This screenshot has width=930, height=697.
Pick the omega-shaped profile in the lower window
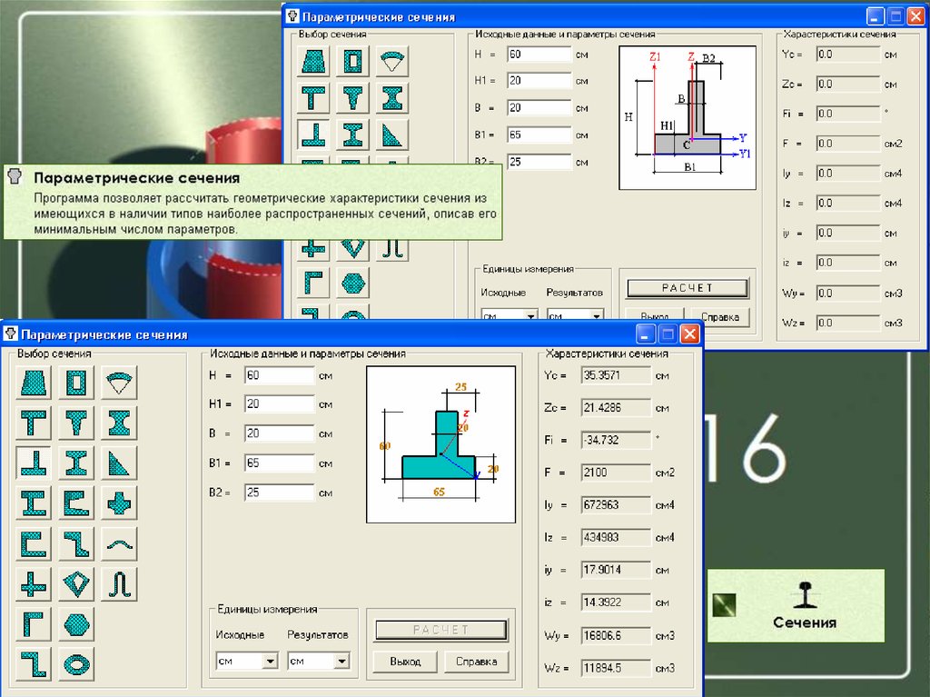pyautogui.click(x=119, y=584)
